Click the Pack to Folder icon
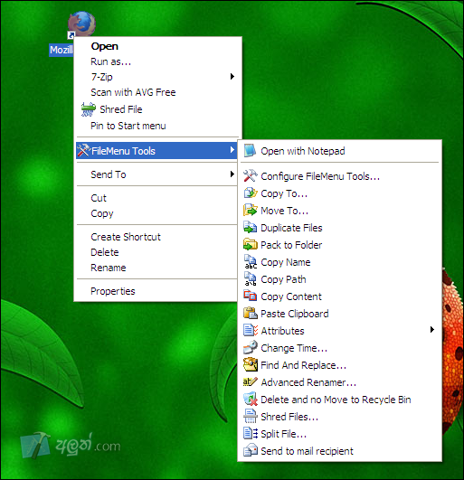This screenshot has width=464, height=480. [x=251, y=245]
